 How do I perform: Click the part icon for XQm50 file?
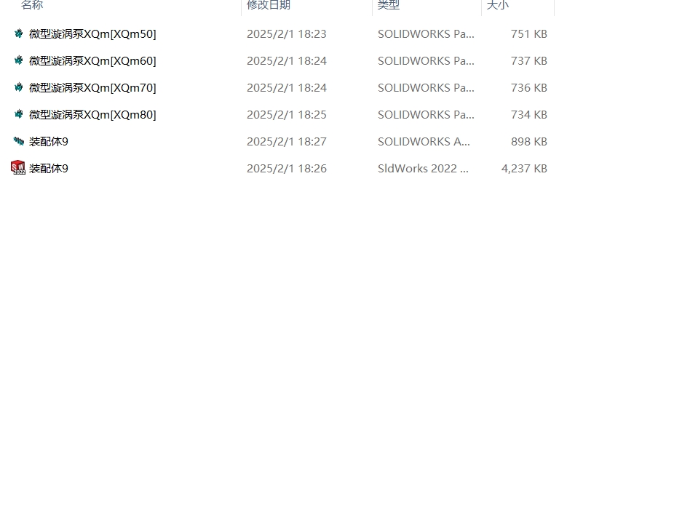point(18,33)
